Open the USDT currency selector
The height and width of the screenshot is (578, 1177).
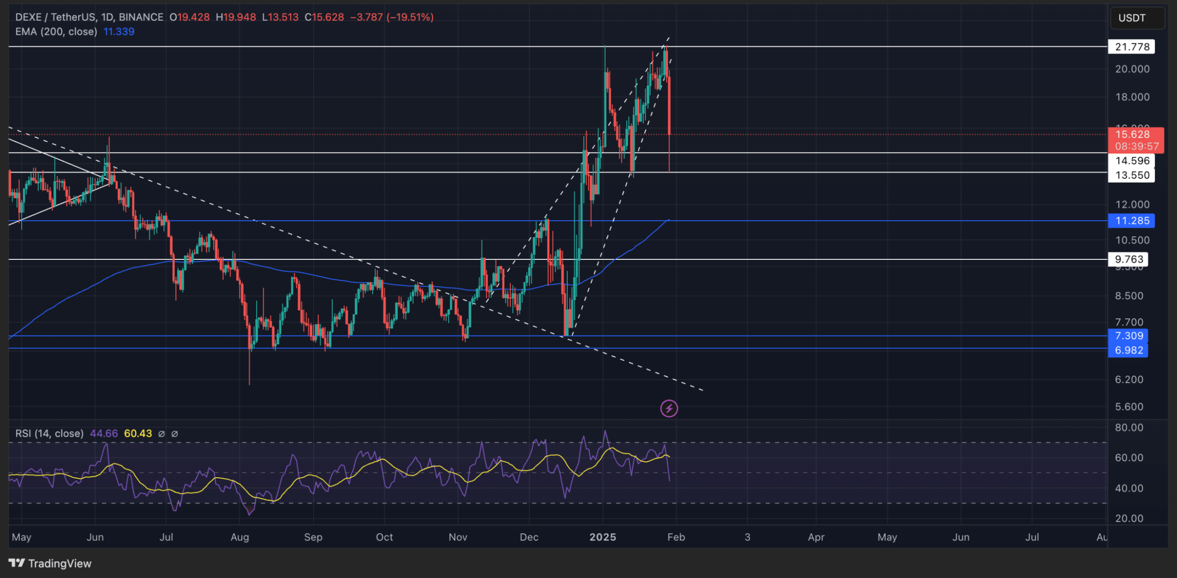pos(1137,18)
